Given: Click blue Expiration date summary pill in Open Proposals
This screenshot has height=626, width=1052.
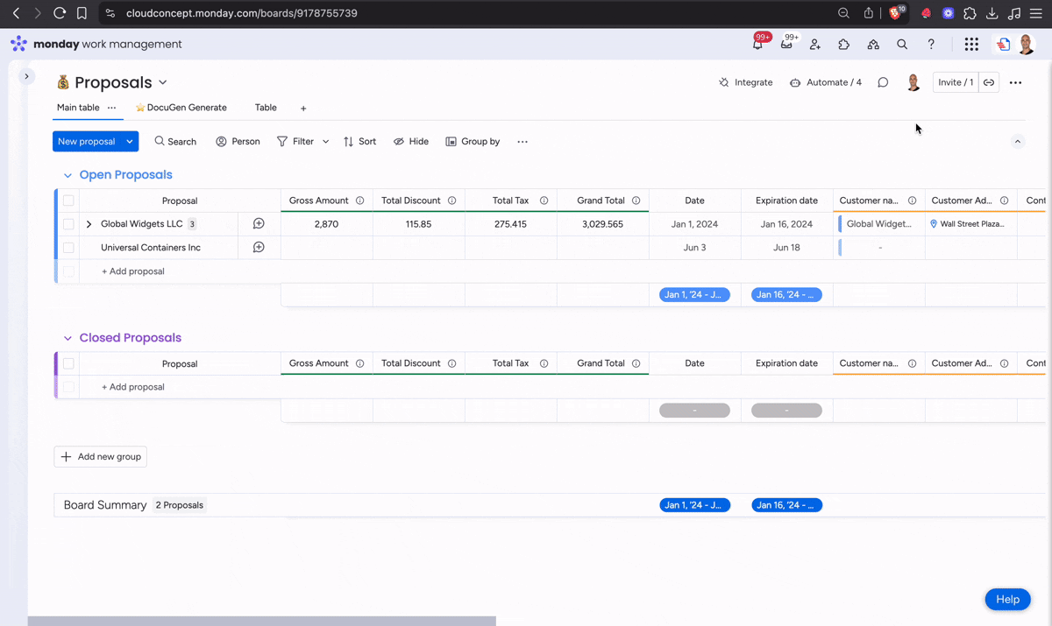Looking at the screenshot, I should coord(786,295).
